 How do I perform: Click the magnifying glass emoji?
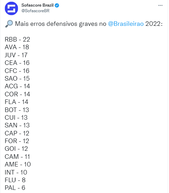(x=9, y=24)
